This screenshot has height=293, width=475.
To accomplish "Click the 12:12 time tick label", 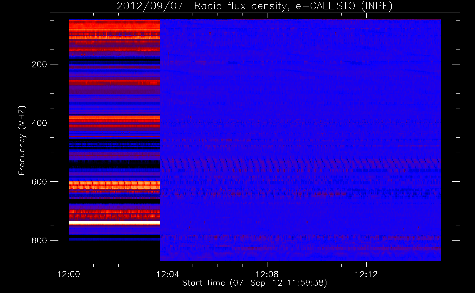I will [x=366, y=274].
